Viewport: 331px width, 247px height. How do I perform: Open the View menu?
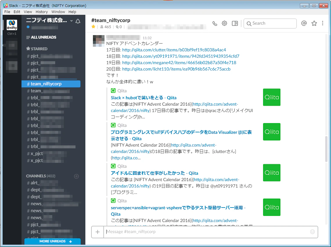coord(28,12)
